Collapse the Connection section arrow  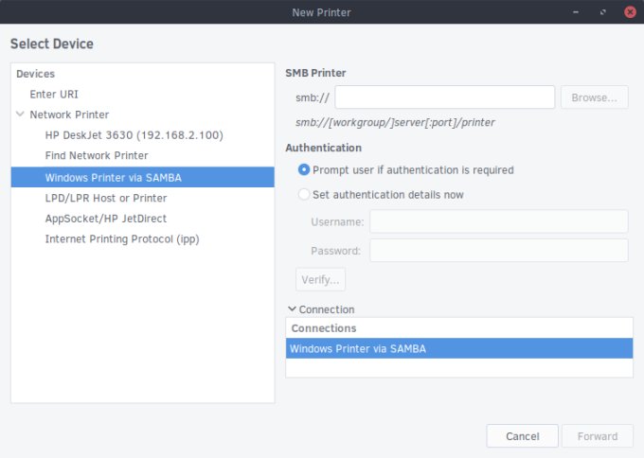[x=292, y=309]
